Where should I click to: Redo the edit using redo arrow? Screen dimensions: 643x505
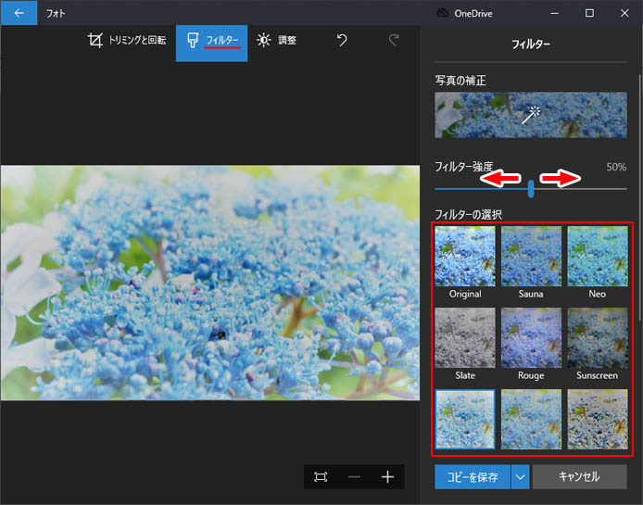(x=394, y=40)
